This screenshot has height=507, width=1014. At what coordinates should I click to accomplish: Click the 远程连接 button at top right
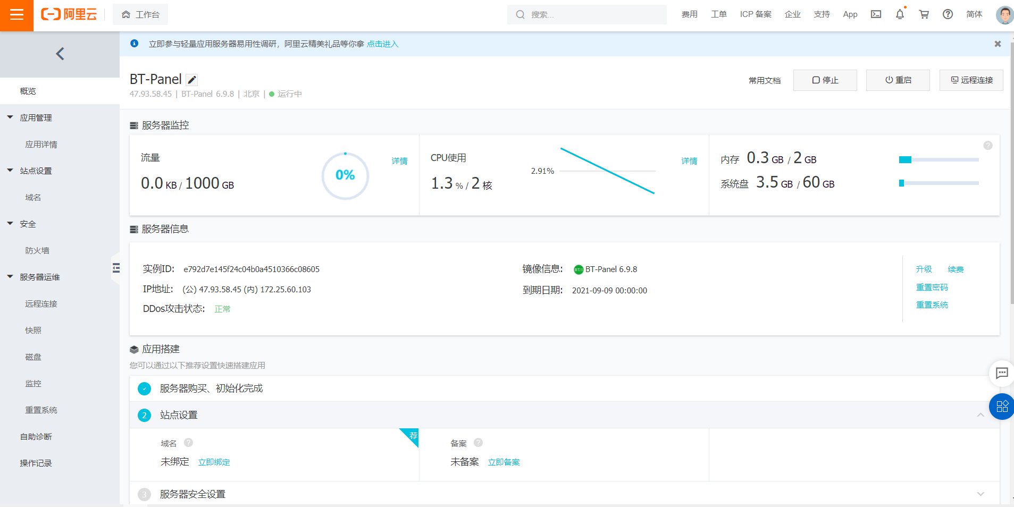971,80
